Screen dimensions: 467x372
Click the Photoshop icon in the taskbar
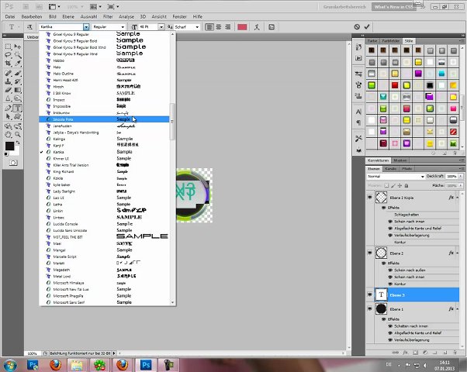145,363
